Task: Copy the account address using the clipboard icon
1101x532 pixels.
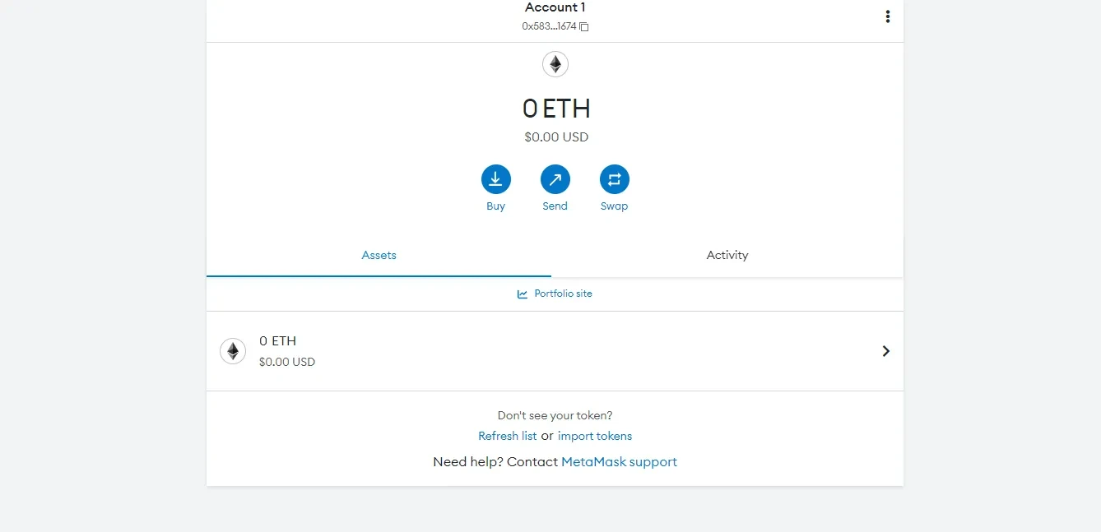Action: coord(584,27)
